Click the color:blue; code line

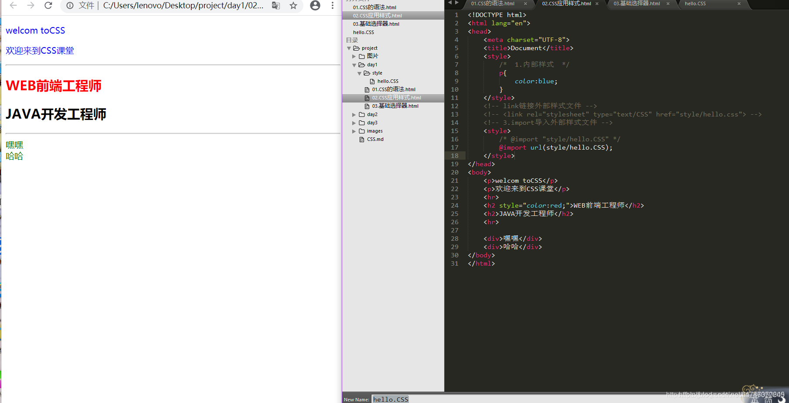pyautogui.click(x=536, y=81)
